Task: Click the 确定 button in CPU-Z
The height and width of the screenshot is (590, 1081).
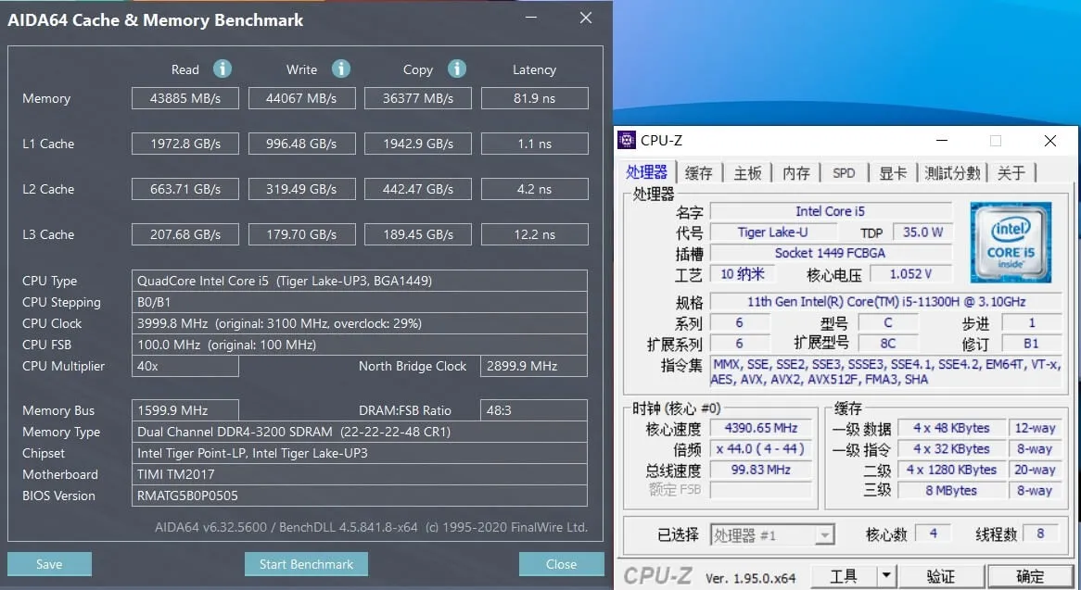Action: tap(1030, 575)
